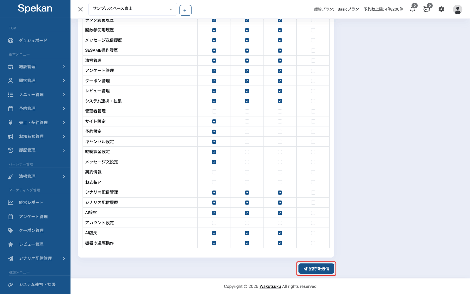
Task: Open the chat messages bubble icon
Action: [427, 9]
